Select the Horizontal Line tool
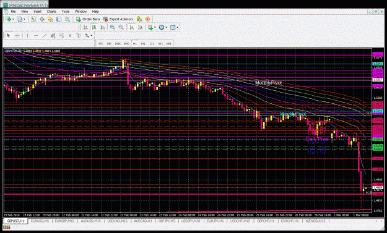 [x=36, y=36]
